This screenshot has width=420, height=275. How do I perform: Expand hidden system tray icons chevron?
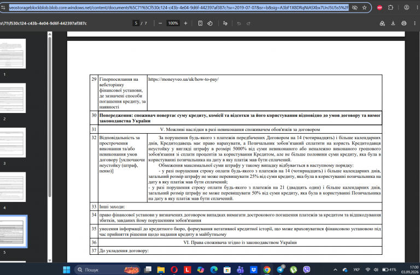[x=335, y=270]
